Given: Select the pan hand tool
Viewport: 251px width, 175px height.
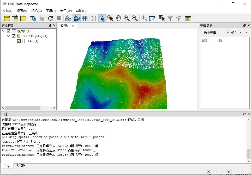Looking at the screenshot, I should (x=118, y=18).
